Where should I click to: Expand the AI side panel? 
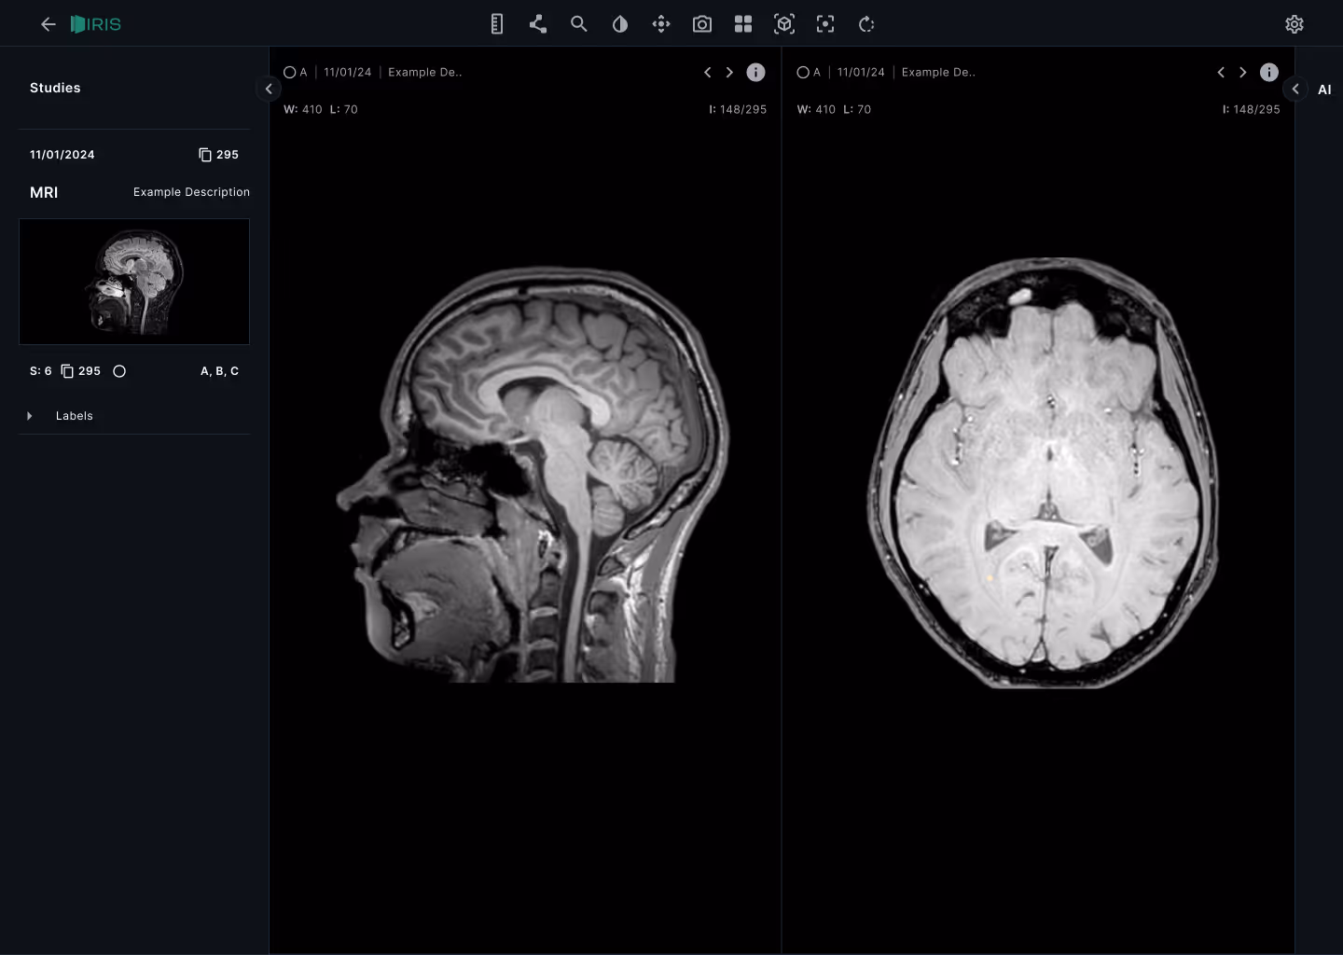click(x=1295, y=89)
